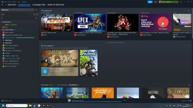The image size is (193, 108).
Task: Select Cube Racer in the game list
Action: tap(8, 40)
